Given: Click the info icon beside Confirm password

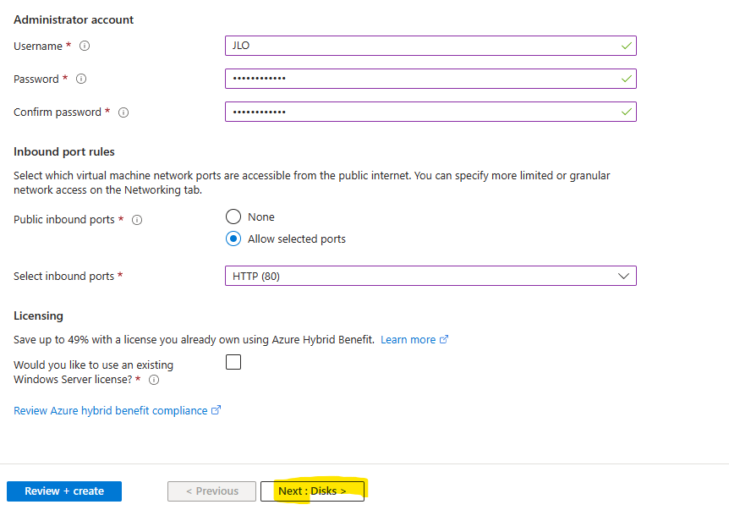Looking at the screenshot, I should (123, 112).
